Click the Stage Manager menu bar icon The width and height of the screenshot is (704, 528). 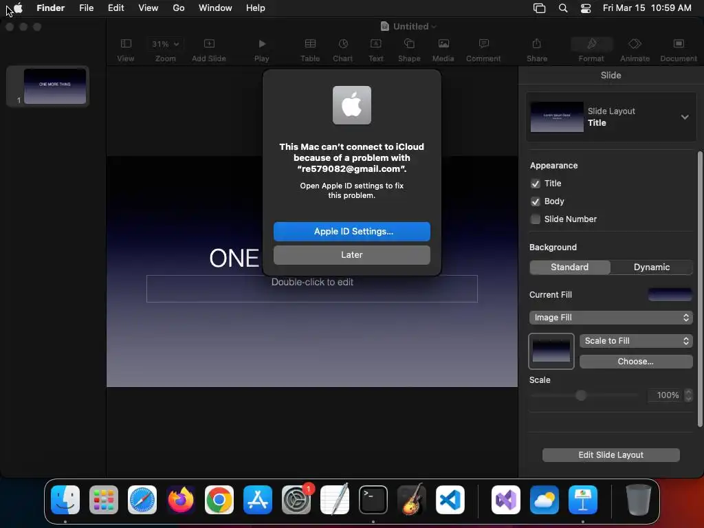pos(539,8)
